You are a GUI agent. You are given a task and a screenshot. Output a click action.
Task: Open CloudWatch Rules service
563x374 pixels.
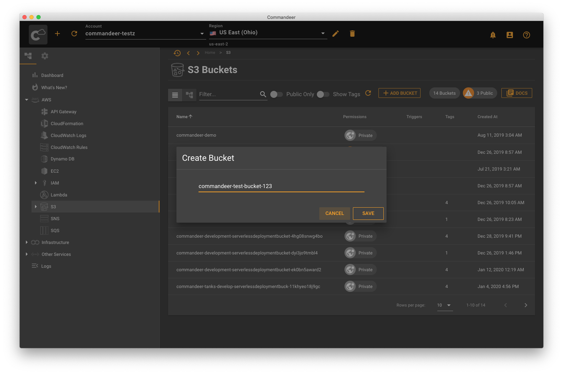69,148
